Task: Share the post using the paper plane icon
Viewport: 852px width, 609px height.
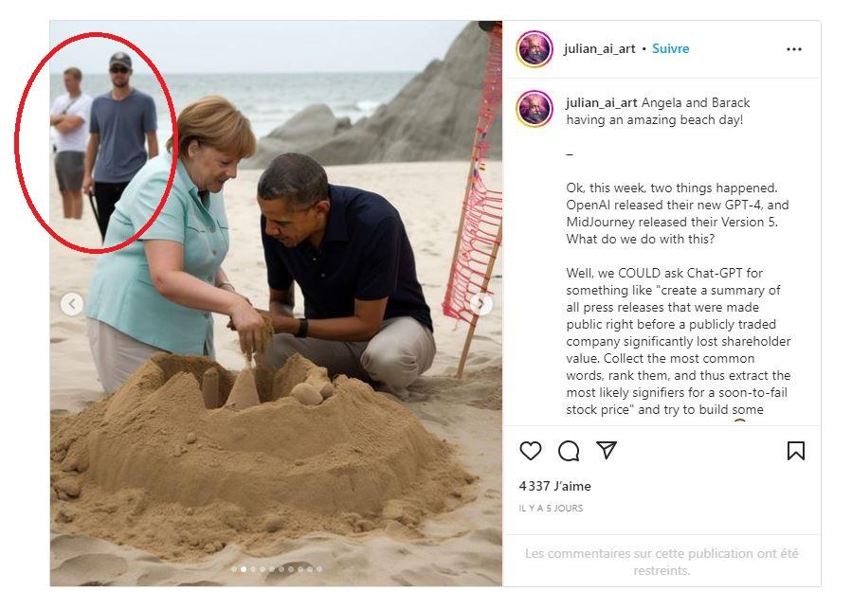Action: coord(607,451)
